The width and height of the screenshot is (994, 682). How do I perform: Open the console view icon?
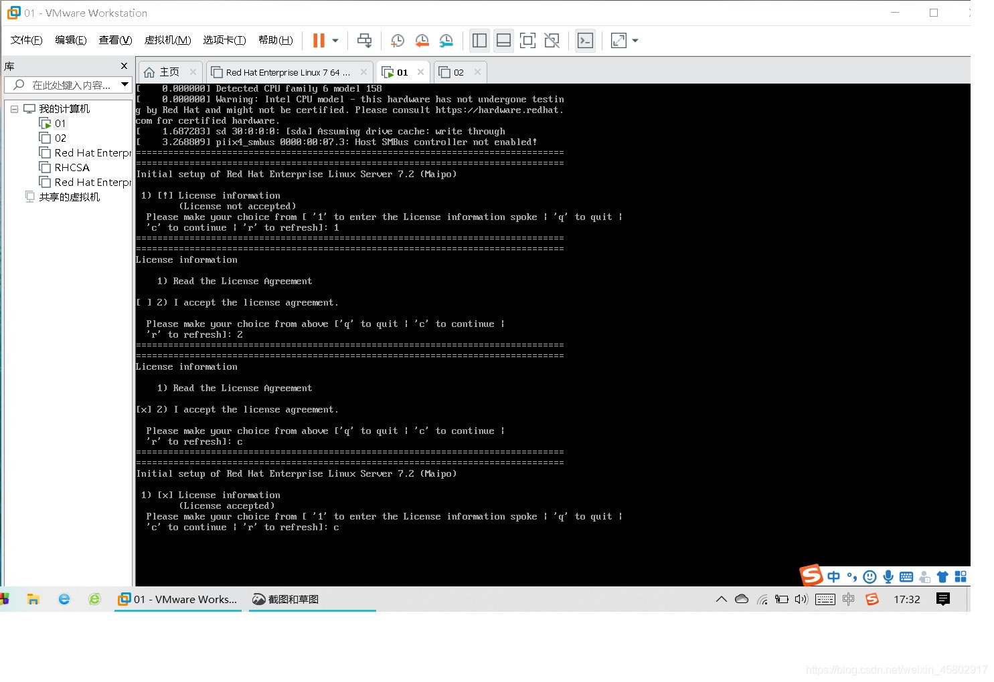(x=585, y=41)
